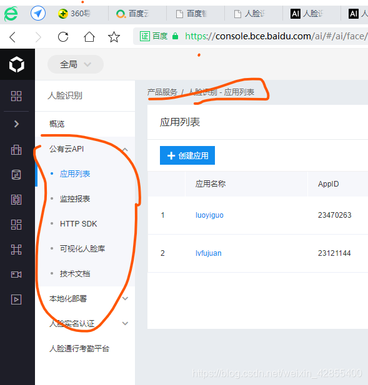The width and height of the screenshot is (368, 385).
Task: Click the video camera sidebar icon
Action: tap(16, 275)
